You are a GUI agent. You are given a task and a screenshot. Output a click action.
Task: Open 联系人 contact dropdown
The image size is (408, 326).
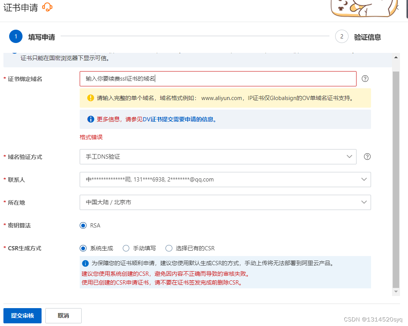(x=225, y=179)
